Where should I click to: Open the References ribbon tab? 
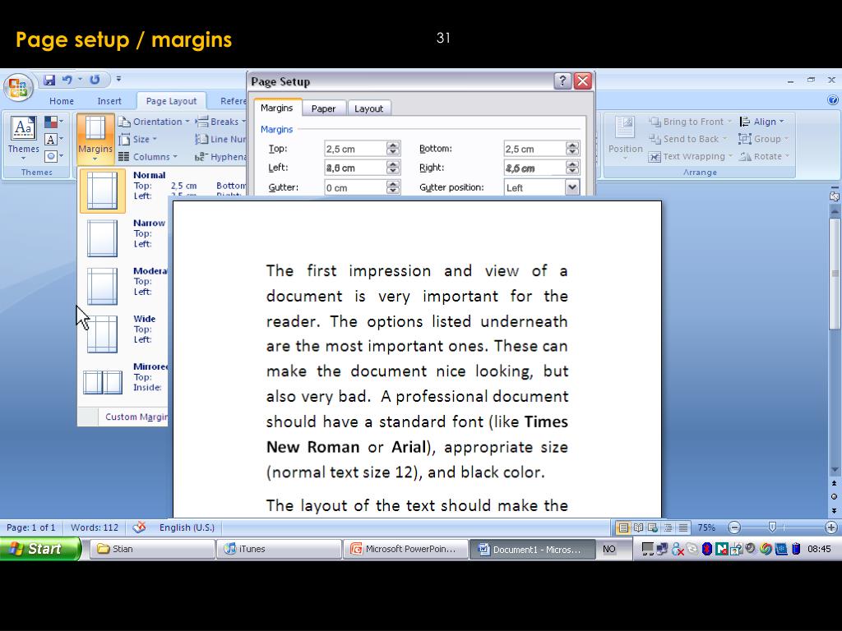click(233, 101)
